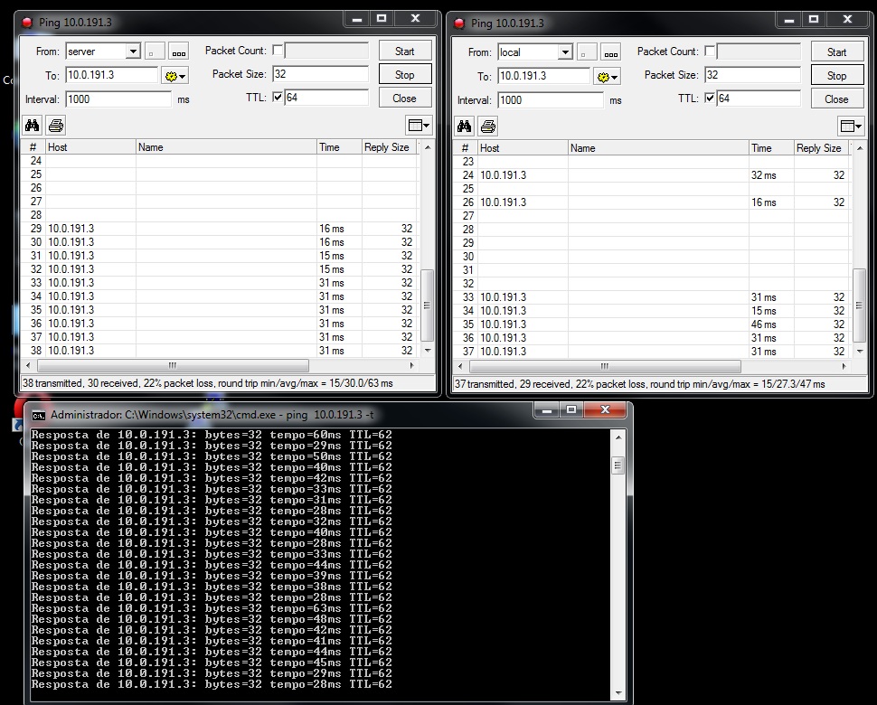Click the Print icon in the server ping window

[55, 126]
